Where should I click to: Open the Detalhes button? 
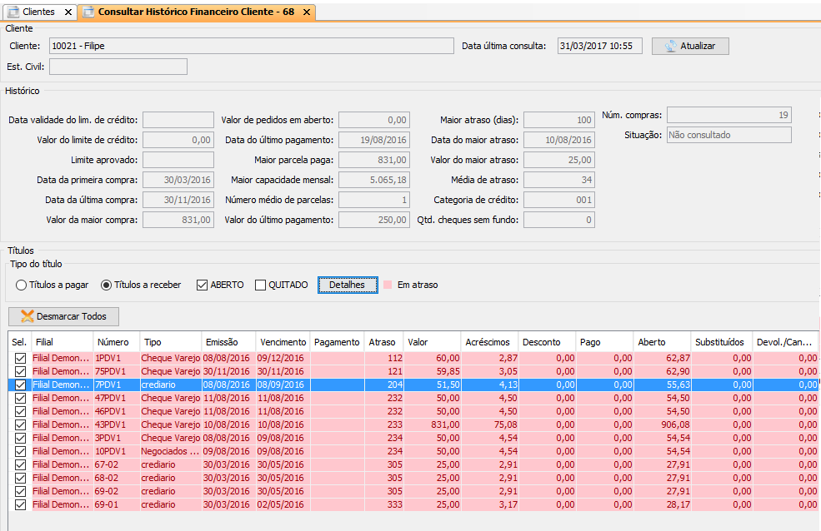347,285
